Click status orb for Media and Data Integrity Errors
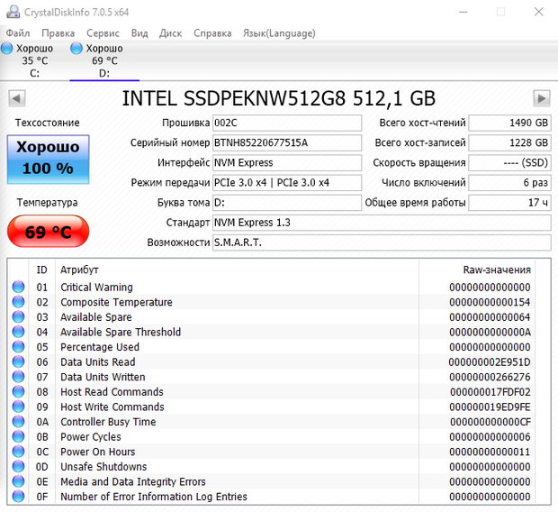 click(19, 481)
